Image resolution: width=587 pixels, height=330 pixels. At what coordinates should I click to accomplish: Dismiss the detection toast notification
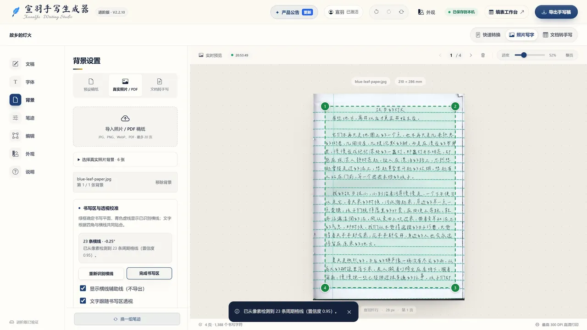click(x=349, y=312)
